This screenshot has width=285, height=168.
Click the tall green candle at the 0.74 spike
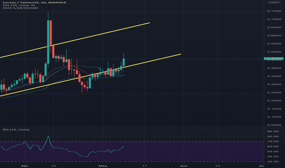pyautogui.click(x=48, y=42)
